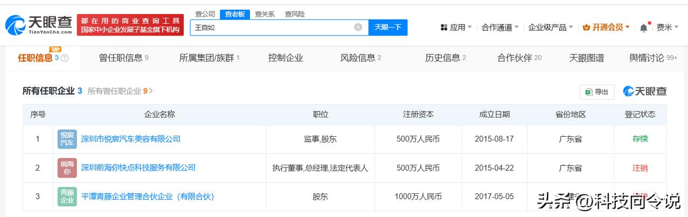688x217 pixels.
Task: Open 深圳前海你快点科技服务有限公司 company link
Action: pos(138,168)
